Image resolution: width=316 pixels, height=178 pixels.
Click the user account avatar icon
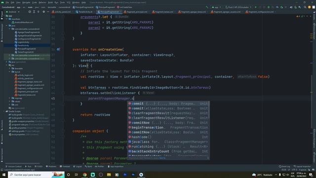310,7
